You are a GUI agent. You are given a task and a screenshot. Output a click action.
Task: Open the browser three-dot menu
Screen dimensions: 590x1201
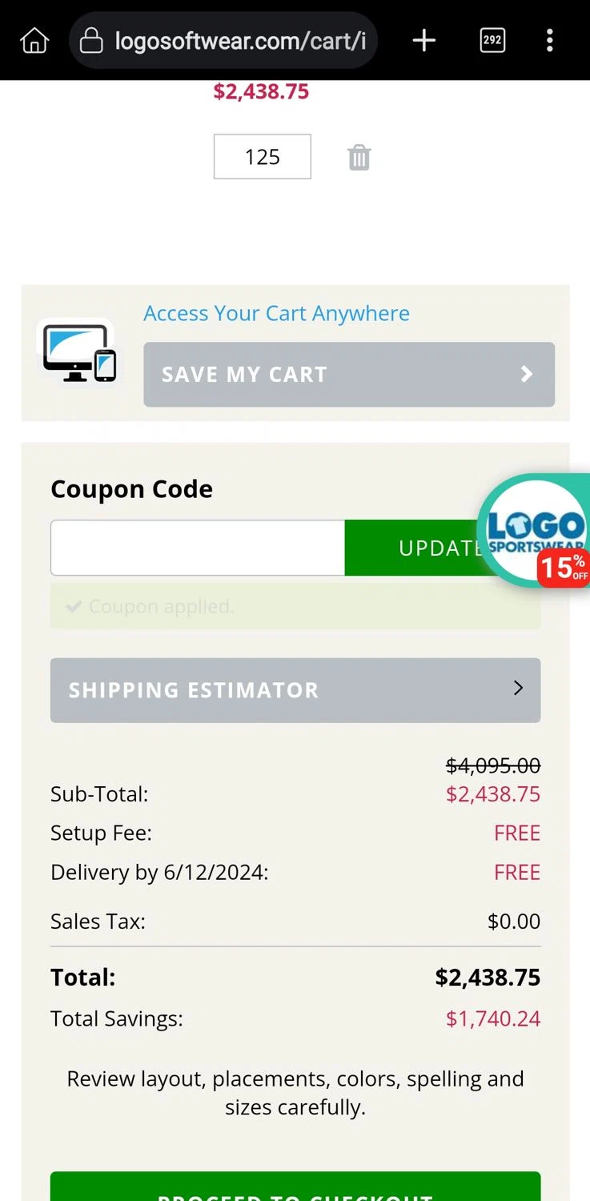point(549,40)
